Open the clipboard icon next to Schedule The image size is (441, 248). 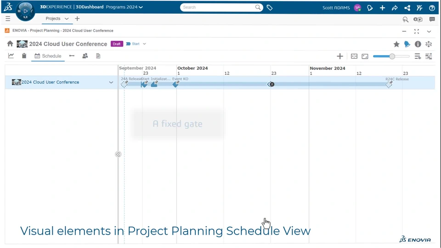(24, 56)
